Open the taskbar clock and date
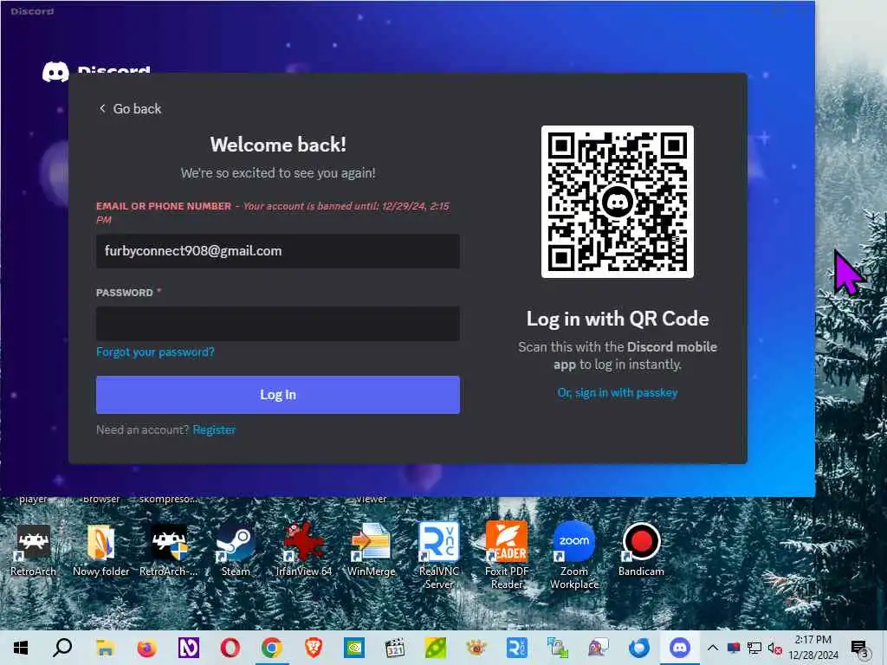This screenshot has height=665, width=887. tap(813, 648)
